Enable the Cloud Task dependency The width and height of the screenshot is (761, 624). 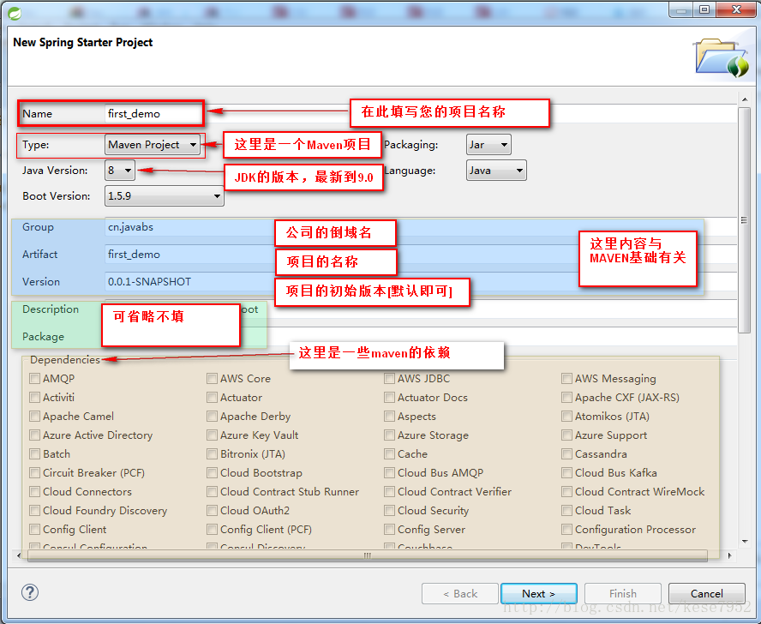click(566, 511)
